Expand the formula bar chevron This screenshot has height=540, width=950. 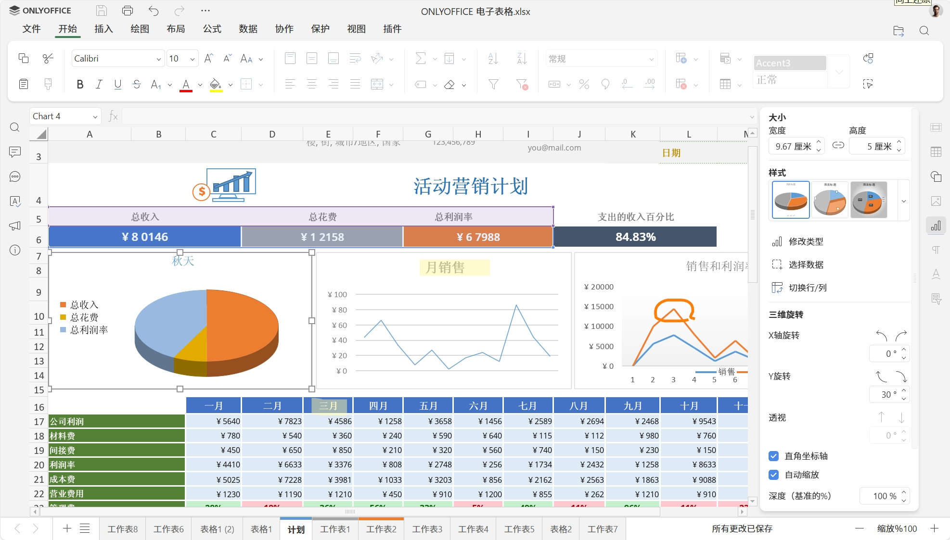pyautogui.click(x=752, y=117)
